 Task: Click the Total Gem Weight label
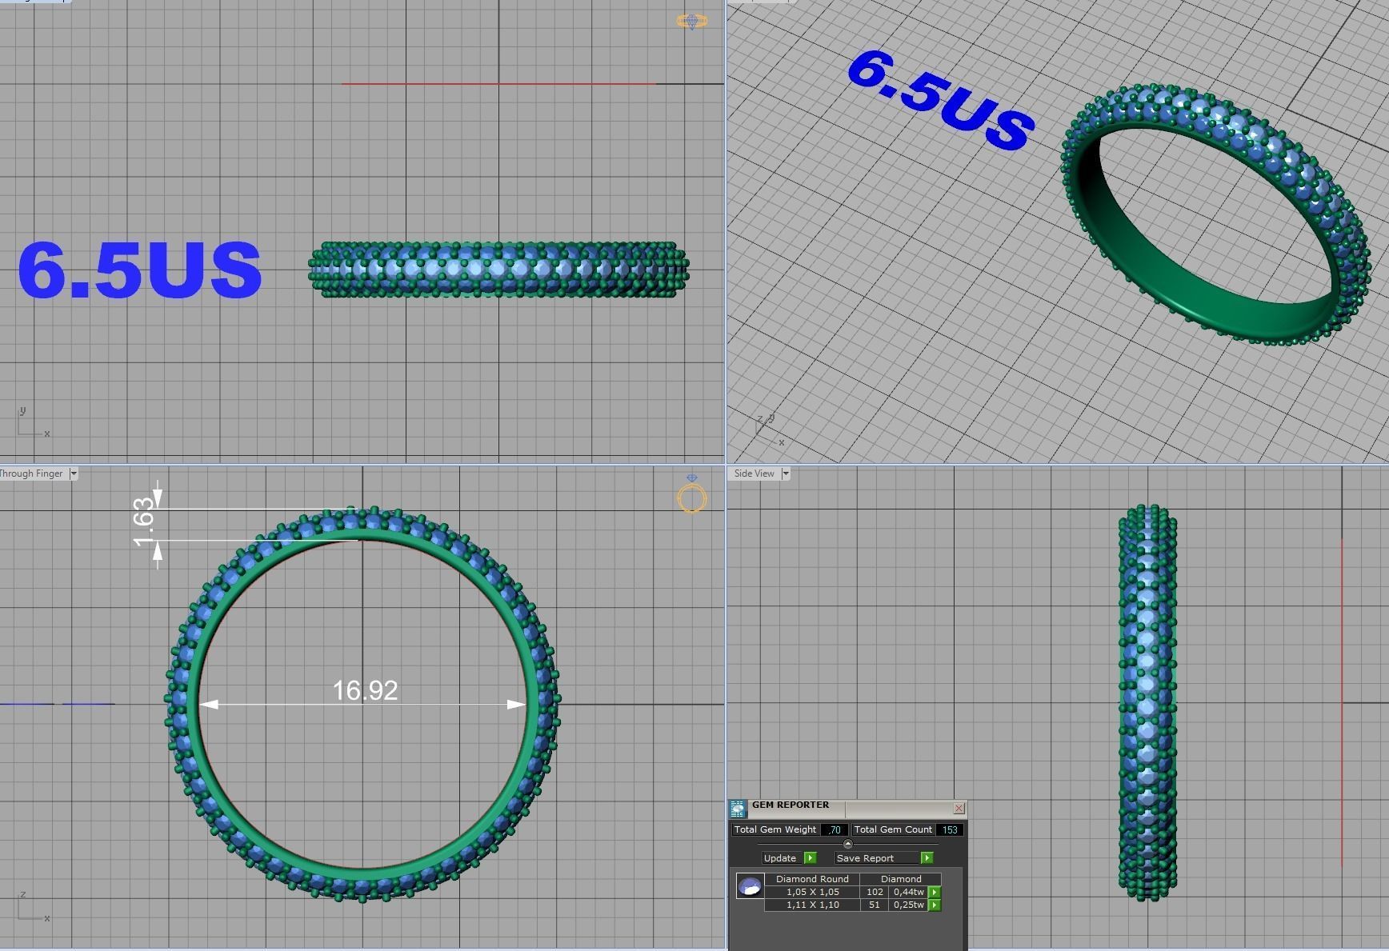[775, 829]
